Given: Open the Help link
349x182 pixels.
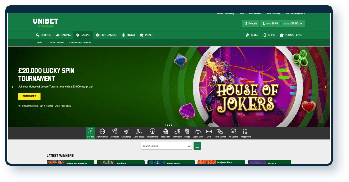Looking at the screenshot, I should (x=242, y=14).
